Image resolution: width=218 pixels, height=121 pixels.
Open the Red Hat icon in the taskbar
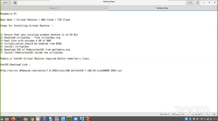[88, 119]
